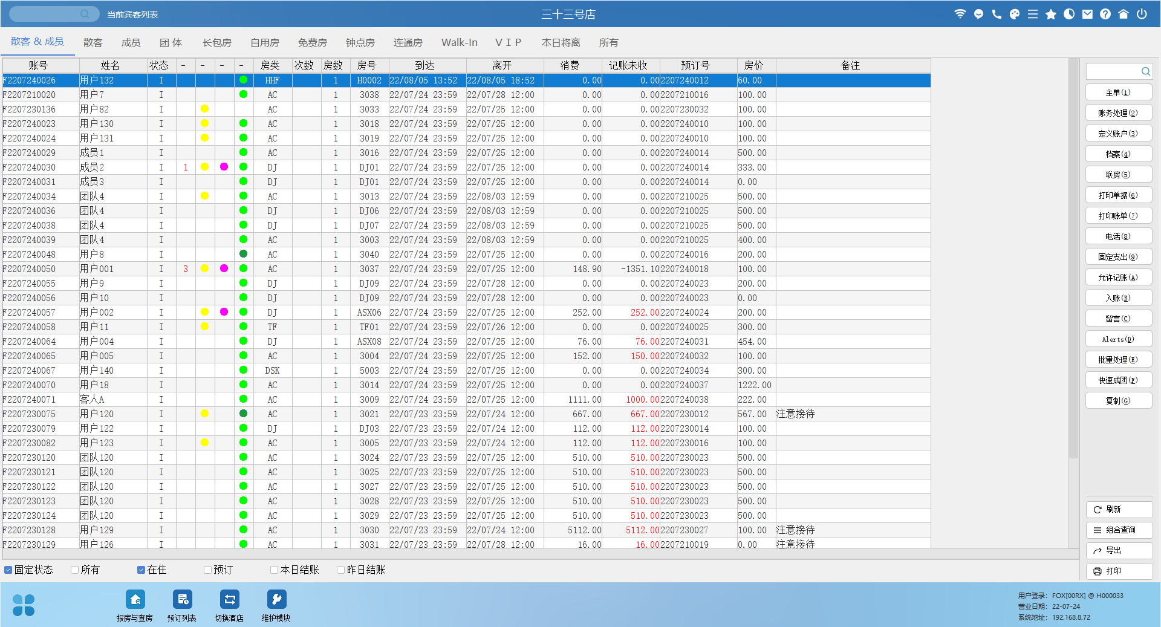Screen dimensions: 1161x627
Task: Click the 切换酒店 switch hotel icon
Action: point(229,600)
